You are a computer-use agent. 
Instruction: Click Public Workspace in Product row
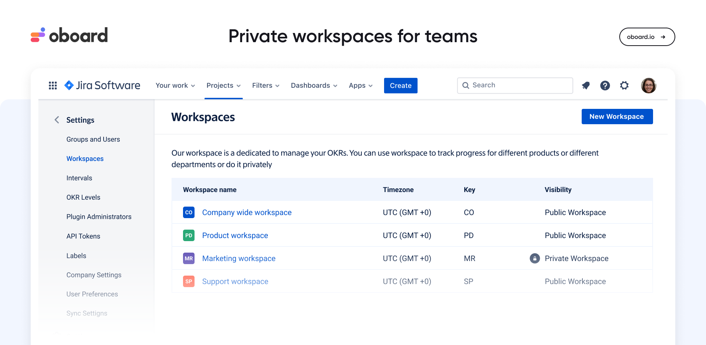(x=575, y=235)
